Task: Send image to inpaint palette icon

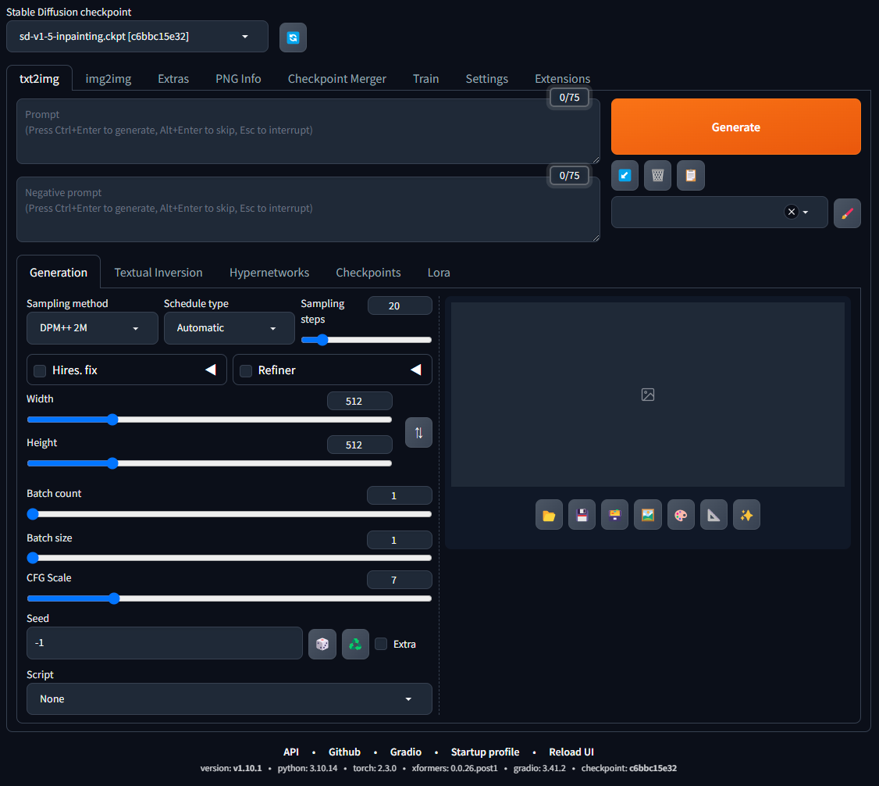Action: (x=681, y=515)
